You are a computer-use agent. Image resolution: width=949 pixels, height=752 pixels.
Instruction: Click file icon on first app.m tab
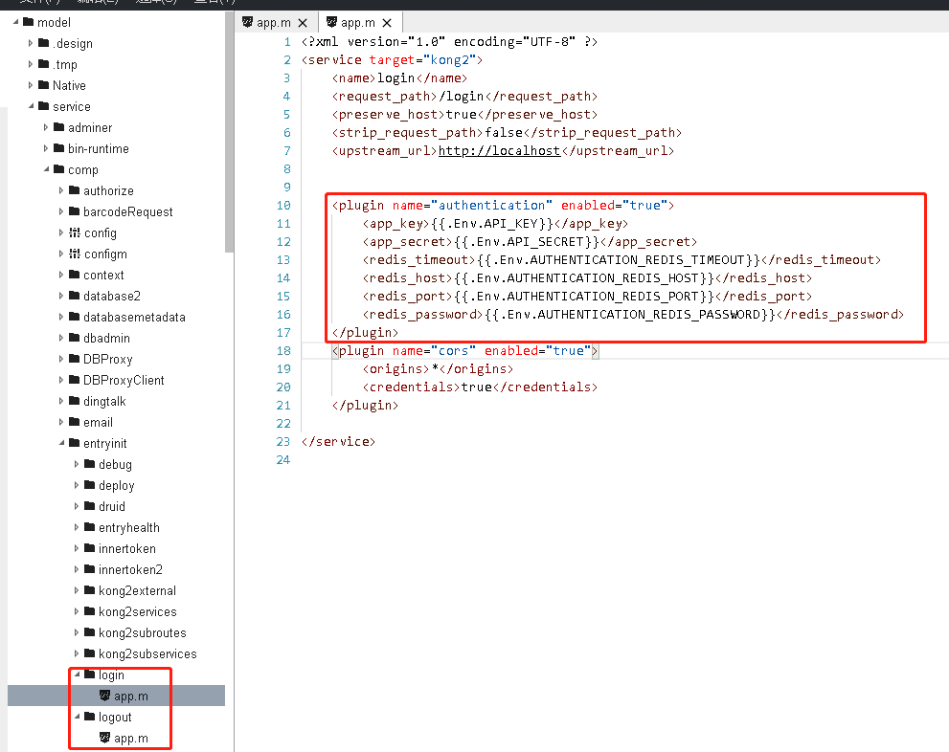(248, 22)
